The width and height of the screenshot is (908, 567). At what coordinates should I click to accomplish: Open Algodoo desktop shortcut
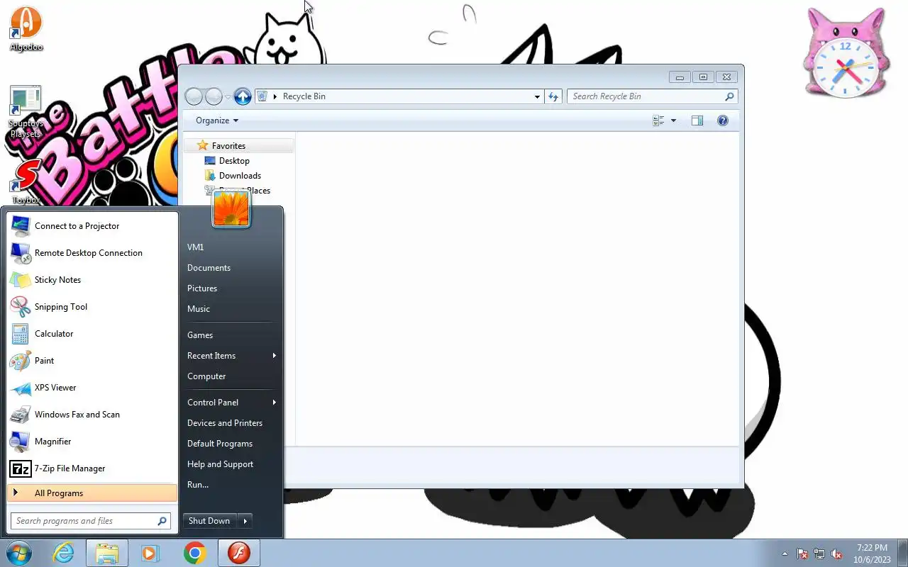(26, 29)
